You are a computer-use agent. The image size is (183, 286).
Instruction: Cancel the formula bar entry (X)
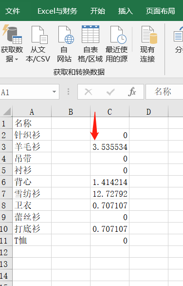[89, 92]
